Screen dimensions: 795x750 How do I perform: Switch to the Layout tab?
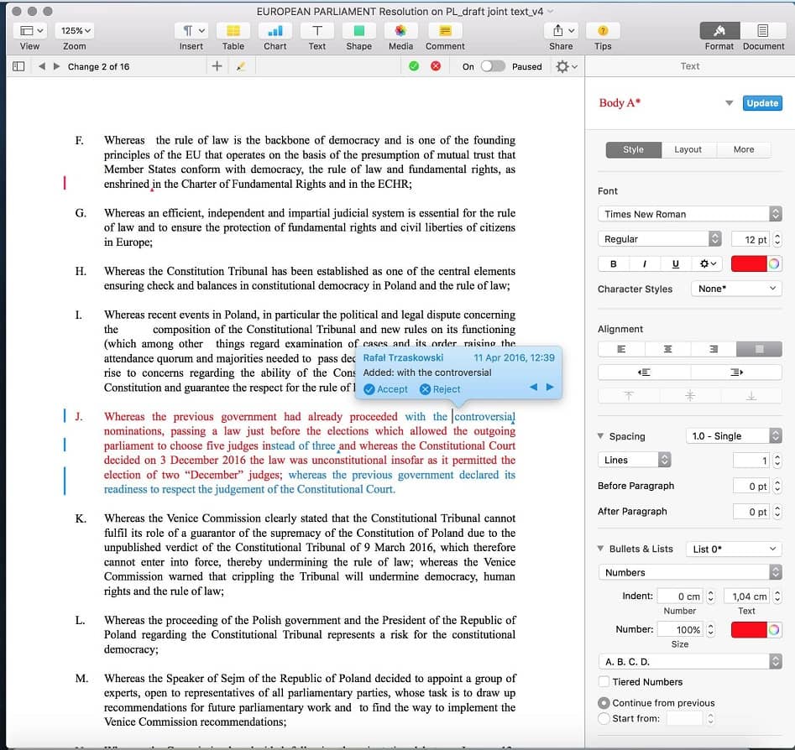click(x=688, y=149)
